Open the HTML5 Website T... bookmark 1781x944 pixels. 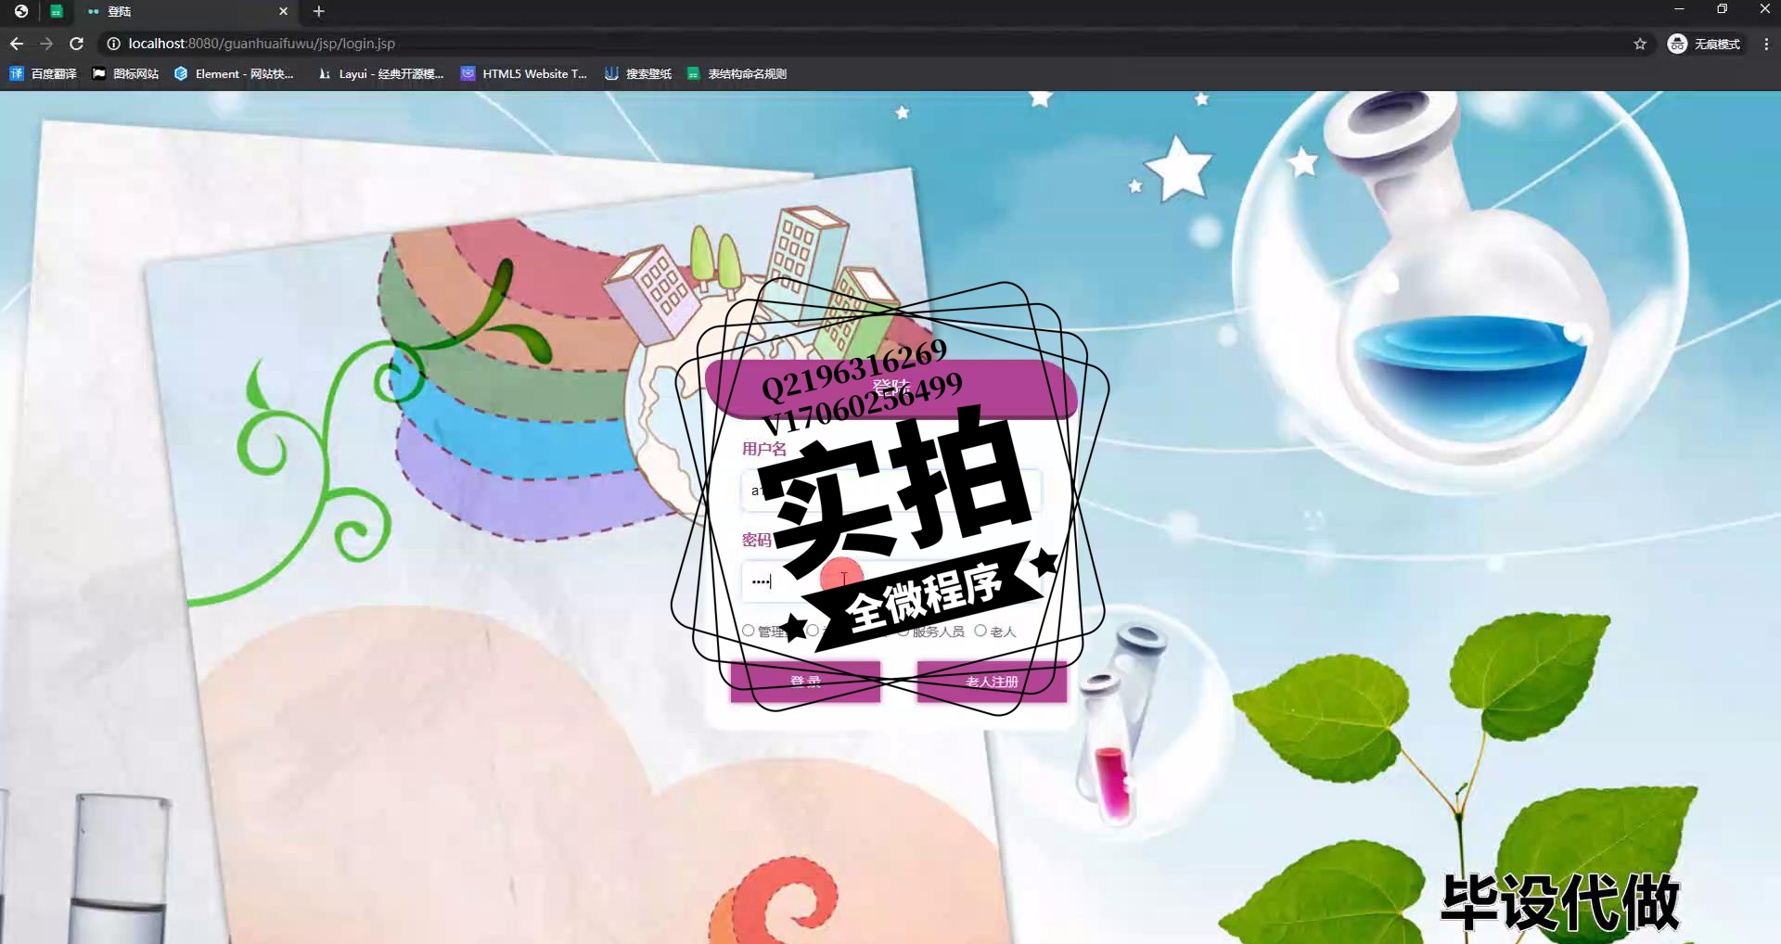tap(524, 73)
